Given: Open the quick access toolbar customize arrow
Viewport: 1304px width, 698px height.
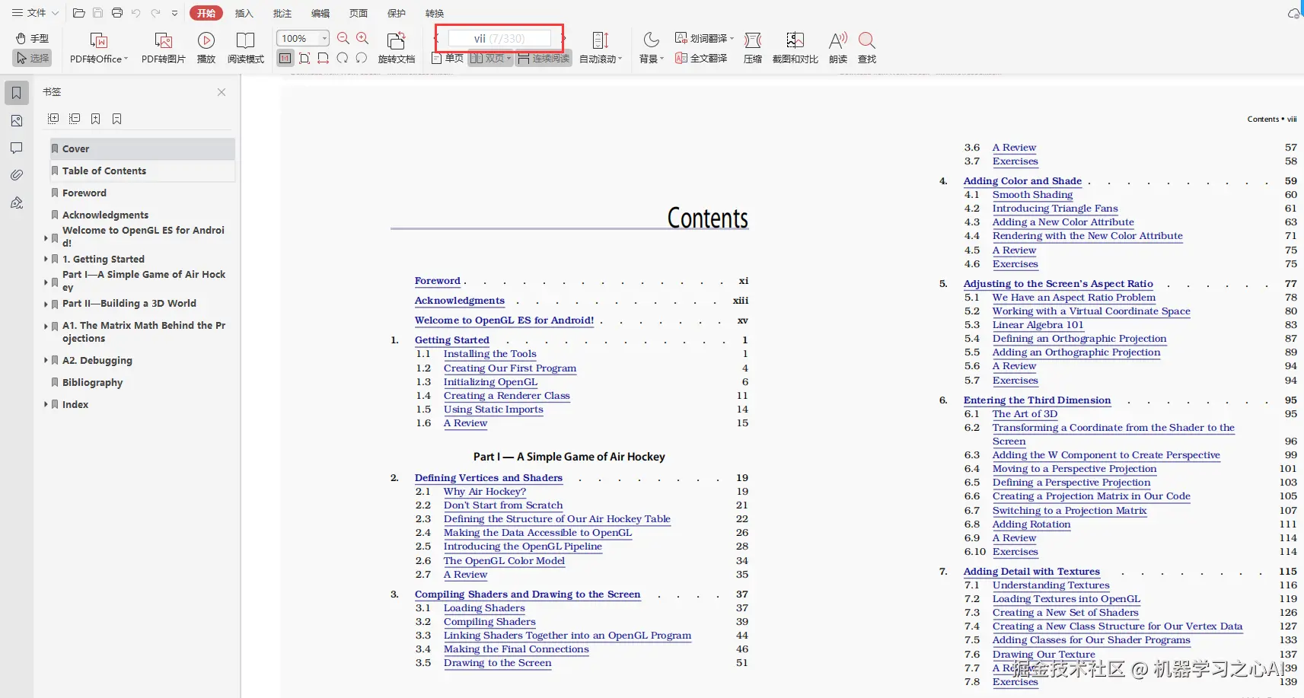Looking at the screenshot, I should pyautogui.click(x=174, y=13).
